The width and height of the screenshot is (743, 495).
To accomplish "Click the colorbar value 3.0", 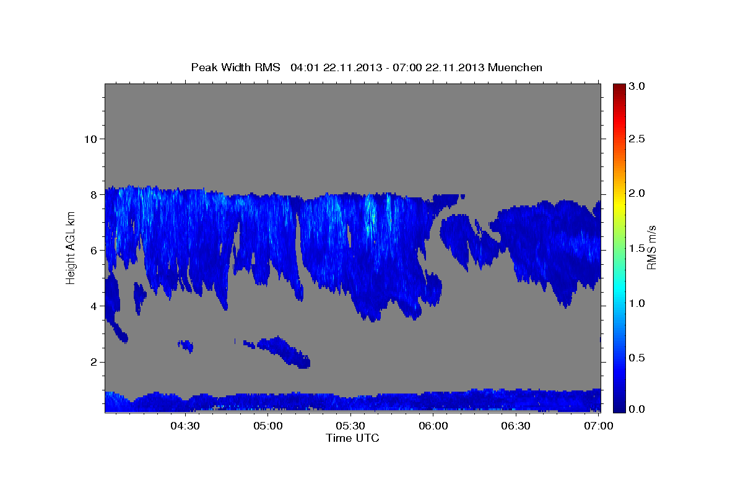I will [x=637, y=87].
